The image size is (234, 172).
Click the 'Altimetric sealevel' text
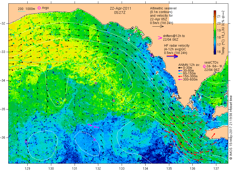pos(163,8)
